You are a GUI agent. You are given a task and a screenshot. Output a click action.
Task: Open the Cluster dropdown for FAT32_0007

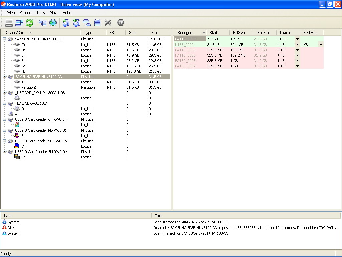297,66
